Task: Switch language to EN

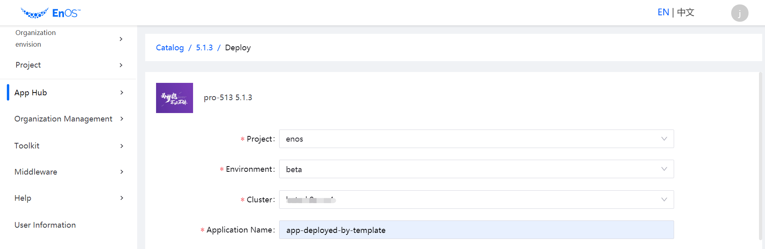Action: [663, 12]
